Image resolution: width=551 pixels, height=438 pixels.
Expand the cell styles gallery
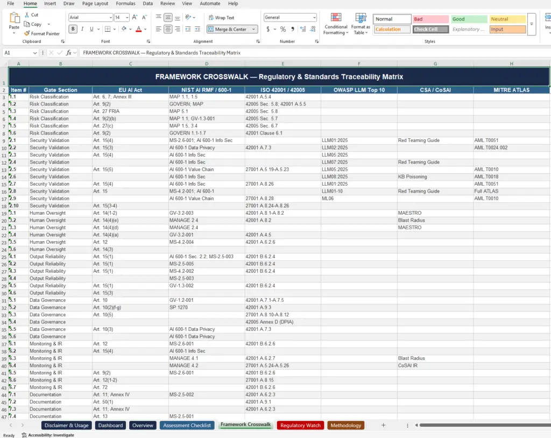(532, 24)
